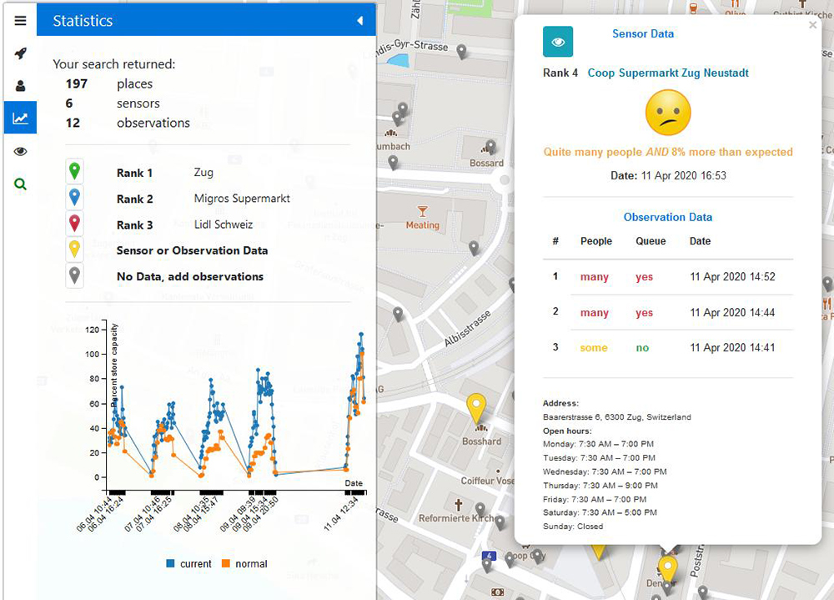Click the green Rank 1 marker icon
This screenshot has width=834, height=600.
pyautogui.click(x=75, y=172)
